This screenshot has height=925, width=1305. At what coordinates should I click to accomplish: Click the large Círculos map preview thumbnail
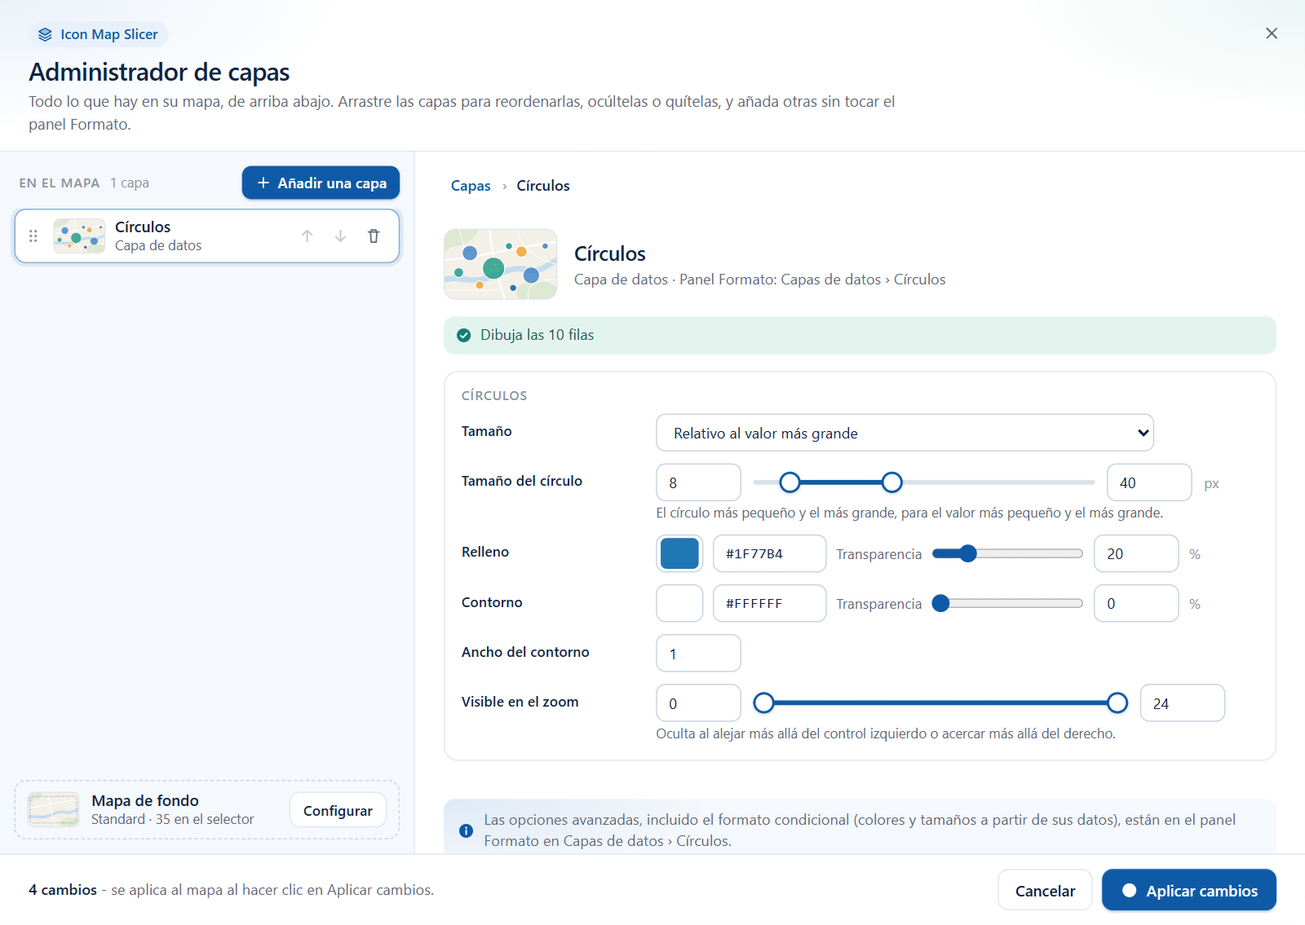click(501, 264)
